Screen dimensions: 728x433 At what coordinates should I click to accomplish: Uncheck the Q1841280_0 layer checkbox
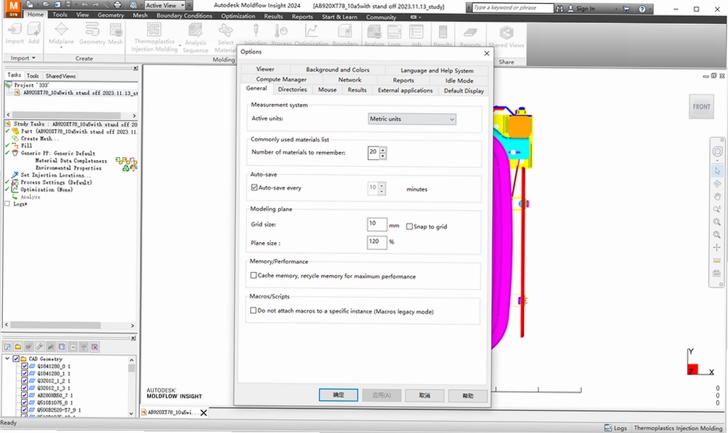(x=24, y=366)
